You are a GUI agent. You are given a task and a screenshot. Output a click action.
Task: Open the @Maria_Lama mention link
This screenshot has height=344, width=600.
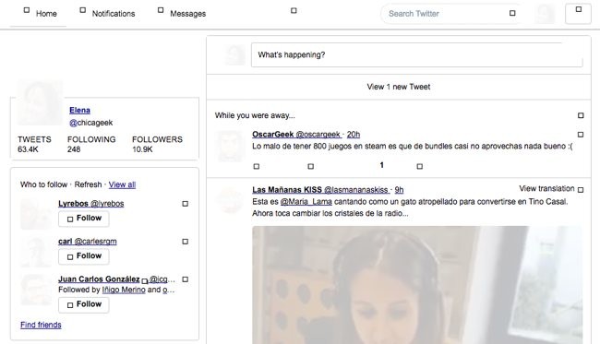[x=306, y=202]
